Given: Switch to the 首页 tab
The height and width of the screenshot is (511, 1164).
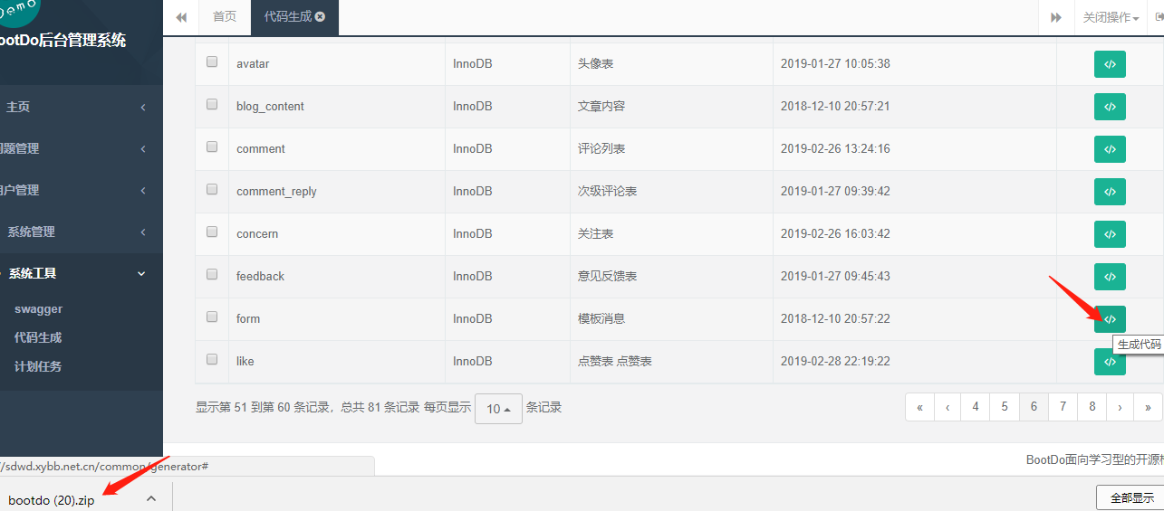Looking at the screenshot, I should point(225,17).
